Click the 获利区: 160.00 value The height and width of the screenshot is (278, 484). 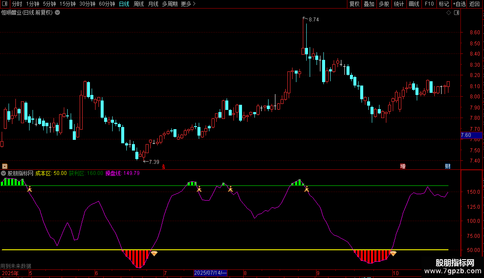tap(86, 173)
